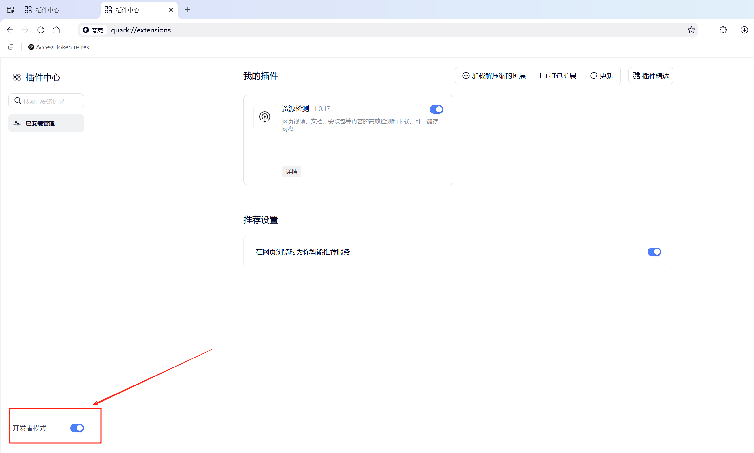
Task: Disable 开发者模式 developer mode
Action: tap(77, 428)
